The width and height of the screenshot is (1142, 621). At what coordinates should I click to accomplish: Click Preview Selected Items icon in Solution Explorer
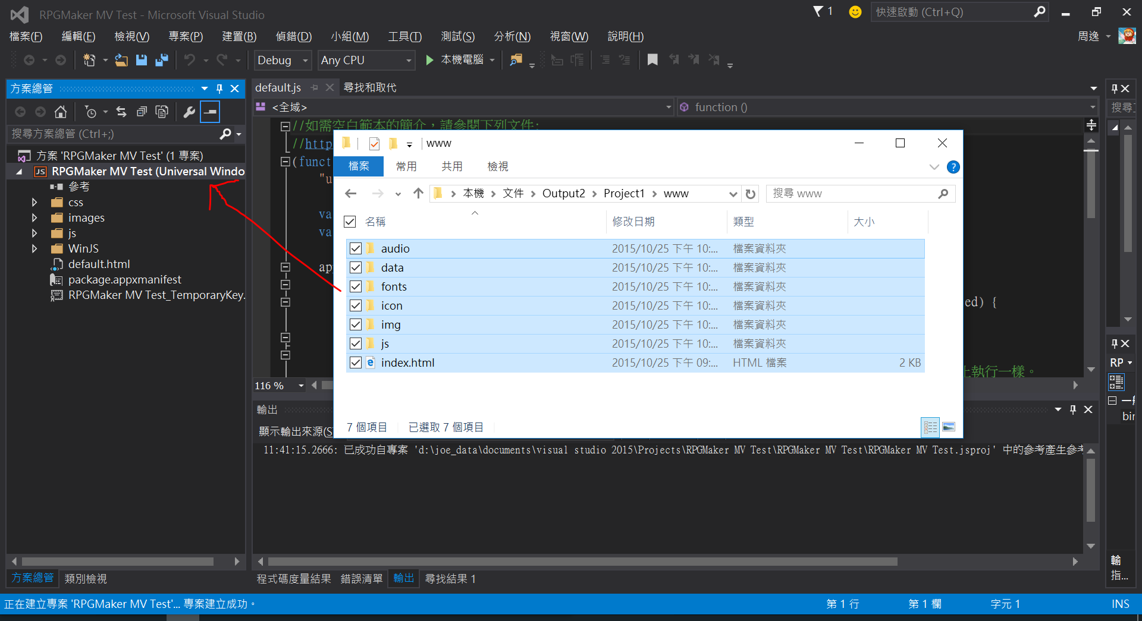210,112
